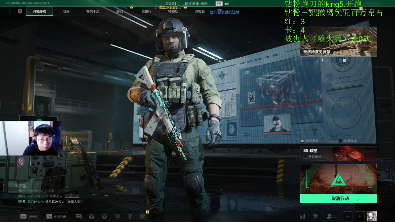Click 申请入队 link in last chat line

[74, 202]
